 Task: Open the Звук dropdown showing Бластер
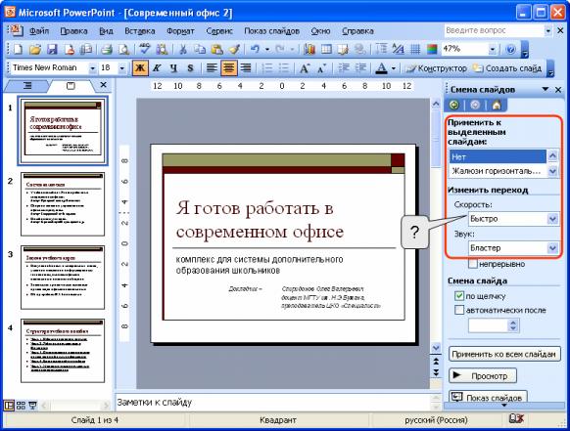(513, 248)
